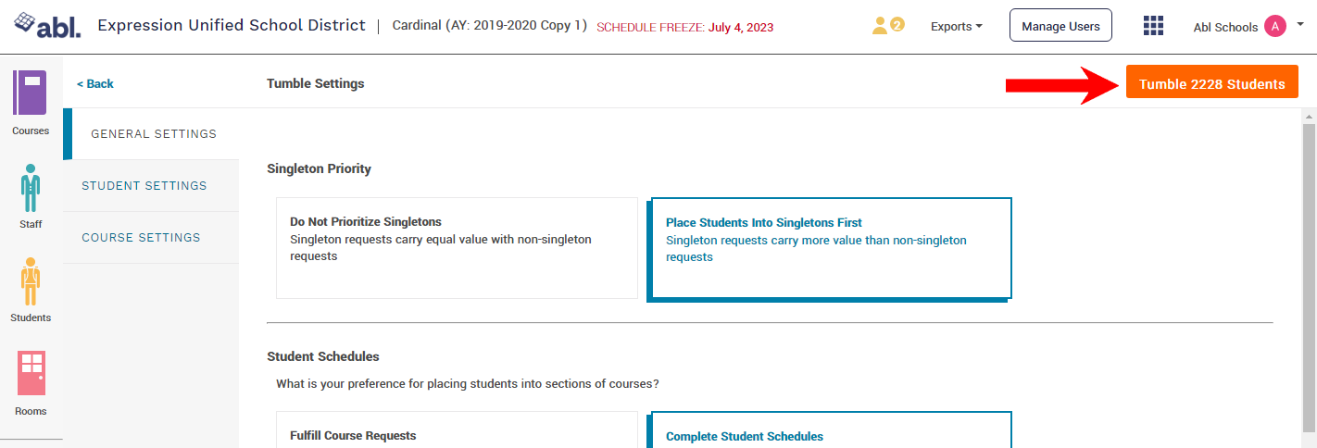
Task: Open the Students sidebar icon
Action: [30, 281]
